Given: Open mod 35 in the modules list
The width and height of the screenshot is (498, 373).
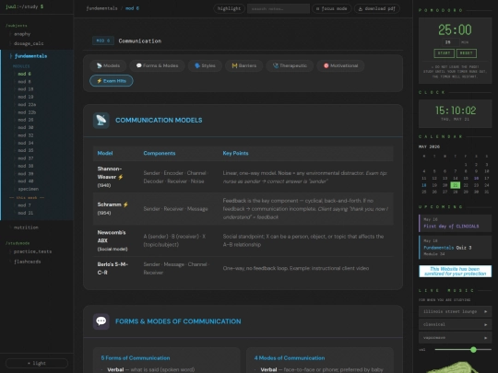Looking at the screenshot, I should 26,150.
